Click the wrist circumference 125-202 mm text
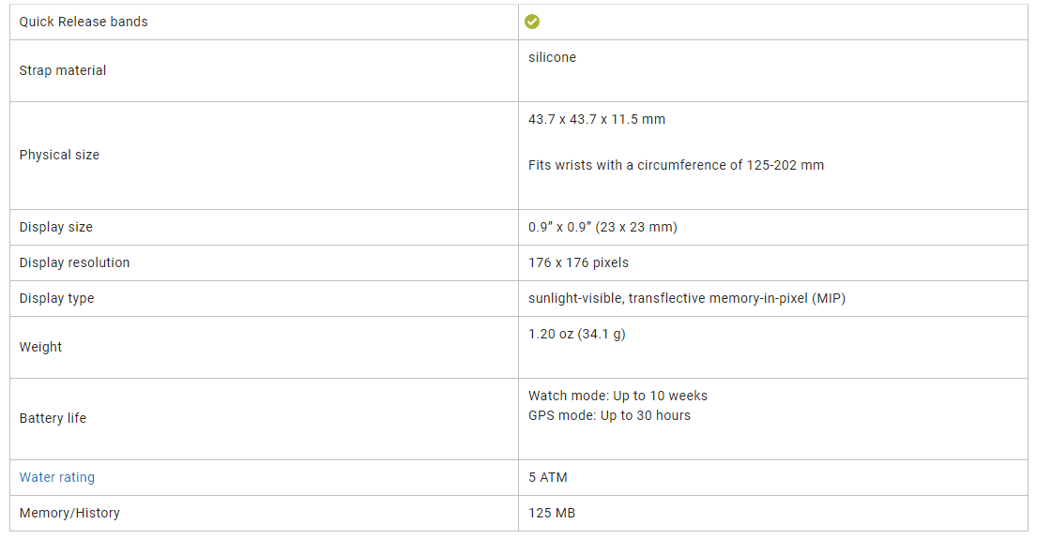The height and width of the screenshot is (539, 1037). click(676, 165)
